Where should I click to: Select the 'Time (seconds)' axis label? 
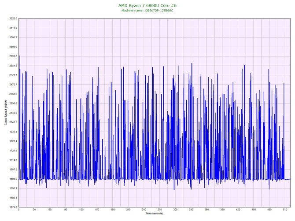154,213
